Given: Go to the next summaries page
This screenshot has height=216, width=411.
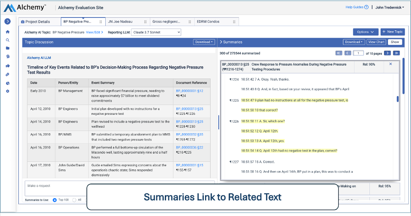Looking at the screenshot, I should (x=387, y=53).
